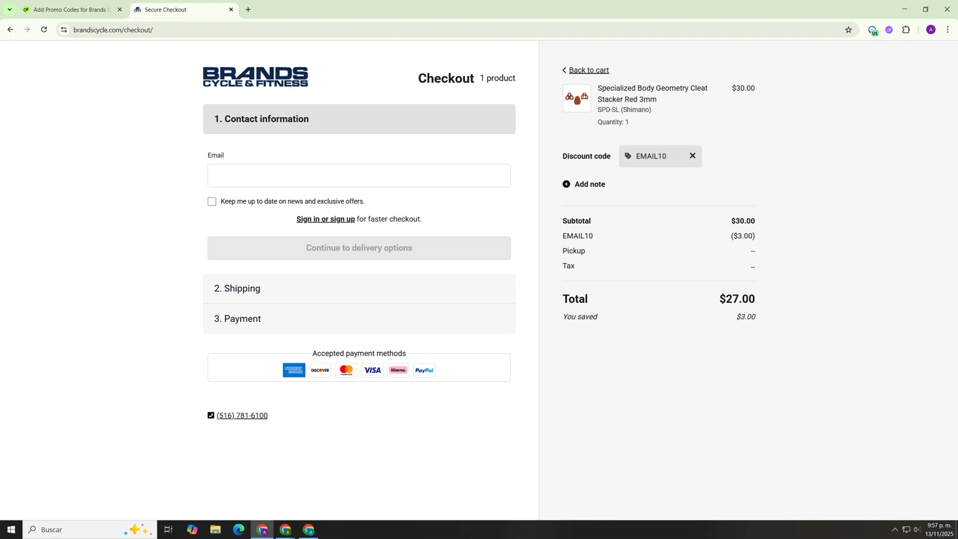Open File Explorer from the taskbar

(215, 529)
